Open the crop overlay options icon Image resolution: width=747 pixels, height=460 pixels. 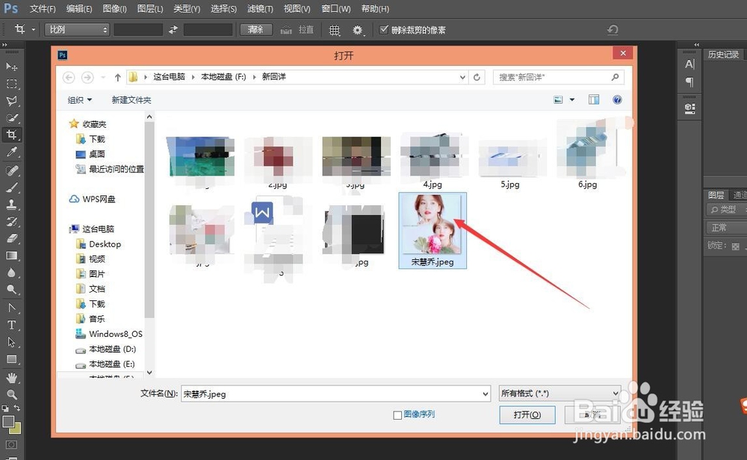[334, 30]
